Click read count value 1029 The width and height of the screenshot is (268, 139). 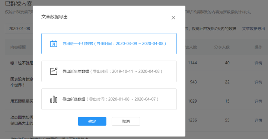192,101
